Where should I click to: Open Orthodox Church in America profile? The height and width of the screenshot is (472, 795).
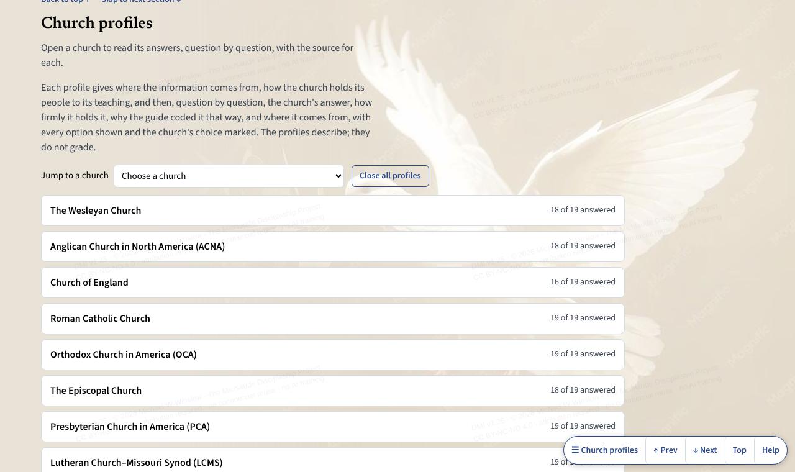pos(333,355)
